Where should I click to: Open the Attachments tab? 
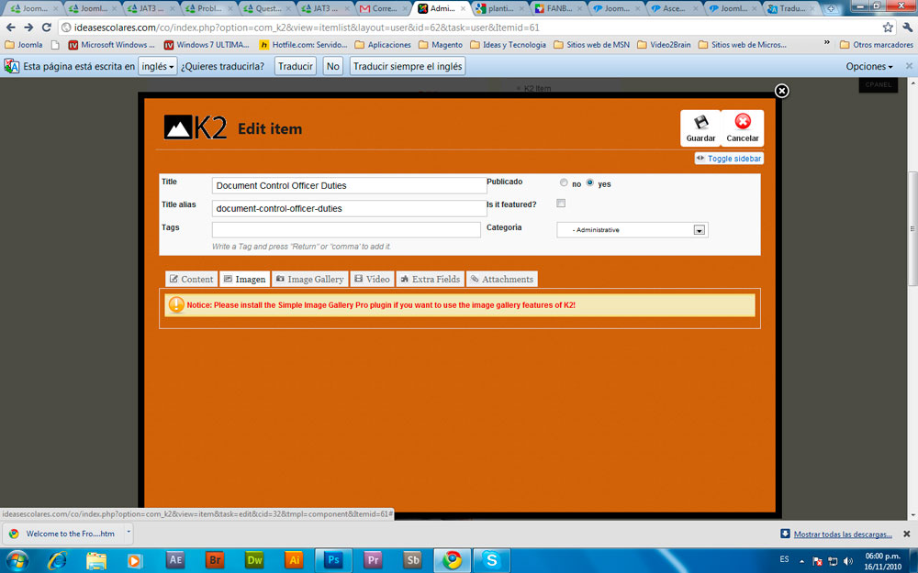pyautogui.click(x=502, y=279)
